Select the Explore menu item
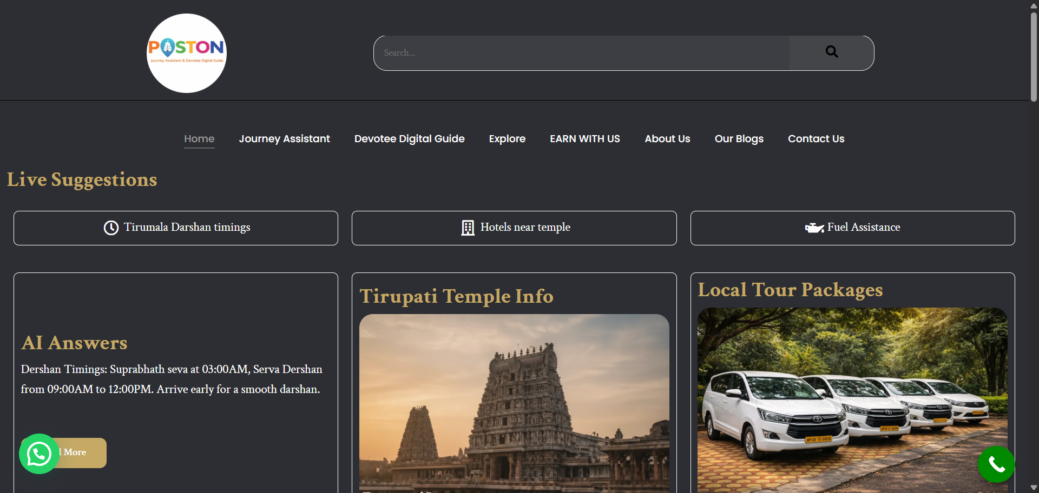Screen dimensions: 1039x493 coord(507,139)
